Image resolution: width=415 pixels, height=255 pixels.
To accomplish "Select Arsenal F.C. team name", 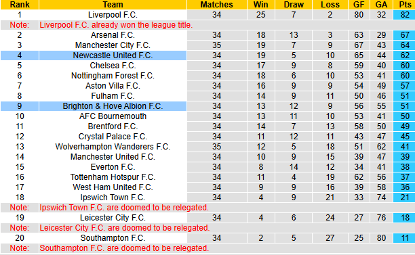I will point(113,35).
